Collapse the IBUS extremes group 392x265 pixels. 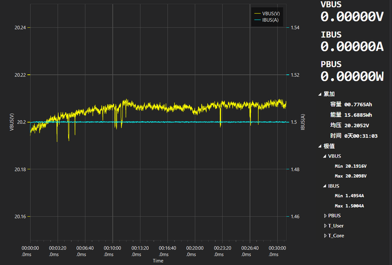(x=325, y=186)
